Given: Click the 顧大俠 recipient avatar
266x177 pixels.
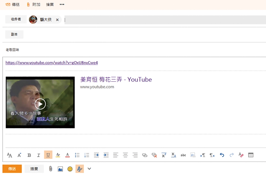Looking at the screenshot, I should point(33,19).
